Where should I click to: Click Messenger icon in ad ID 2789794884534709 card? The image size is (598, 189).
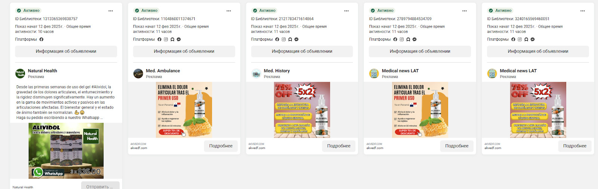(414, 39)
